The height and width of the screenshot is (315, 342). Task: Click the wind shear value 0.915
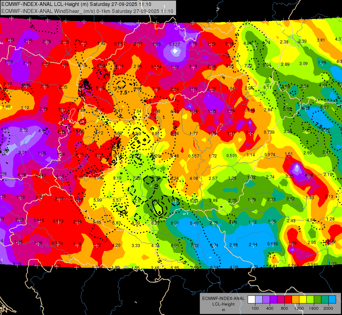click(x=39, y=220)
